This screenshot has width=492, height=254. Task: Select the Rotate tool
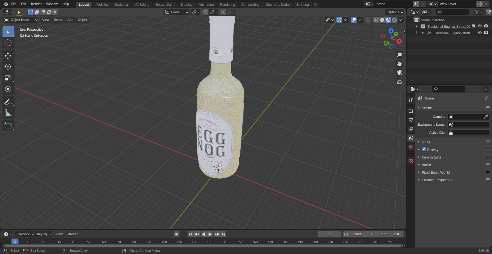8,67
